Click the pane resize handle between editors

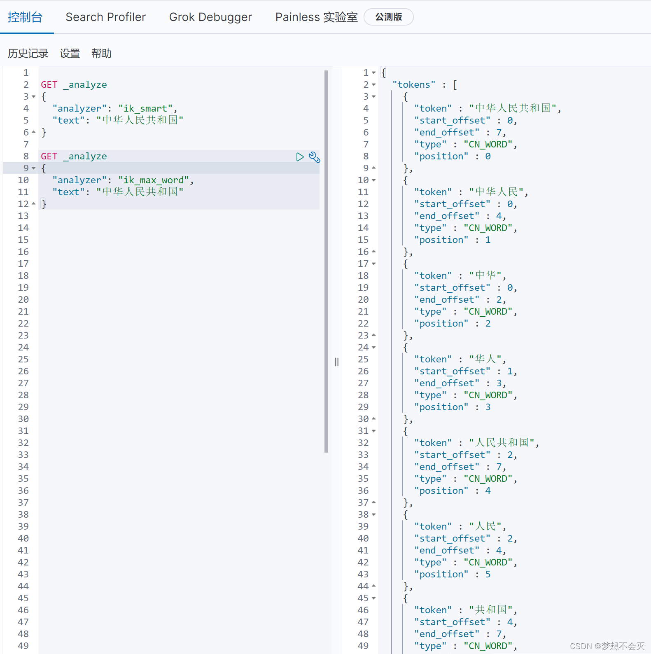pos(337,362)
